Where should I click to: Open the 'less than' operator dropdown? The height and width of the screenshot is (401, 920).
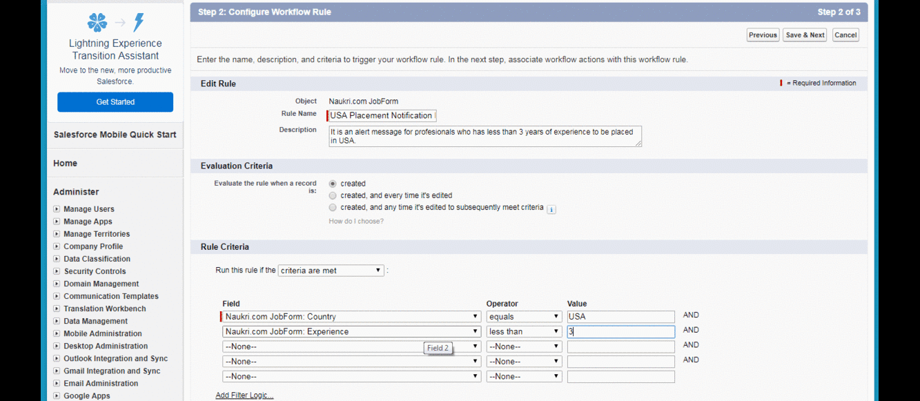[524, 332]
